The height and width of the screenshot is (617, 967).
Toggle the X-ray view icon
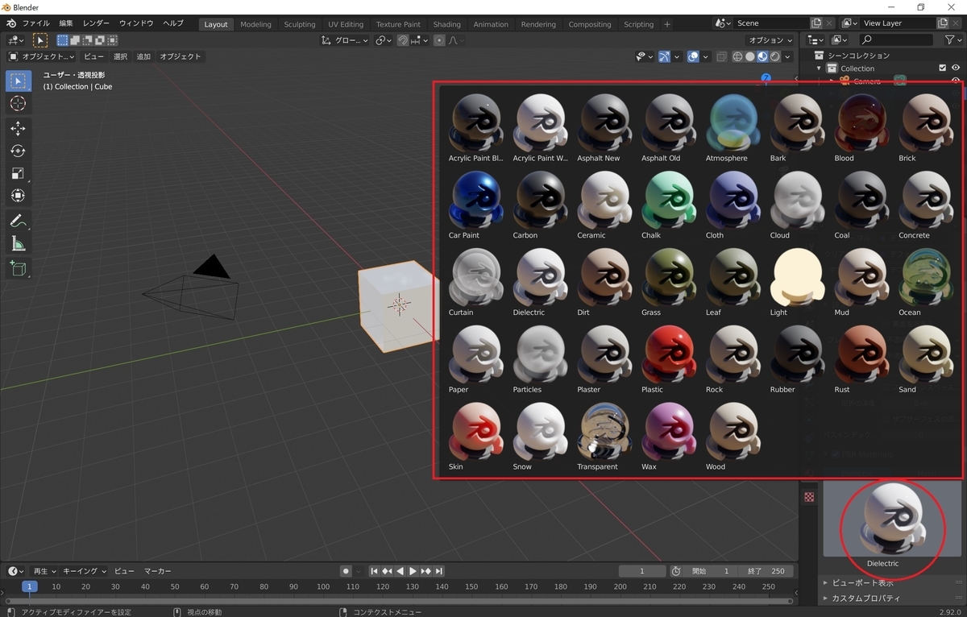[721, 56]
